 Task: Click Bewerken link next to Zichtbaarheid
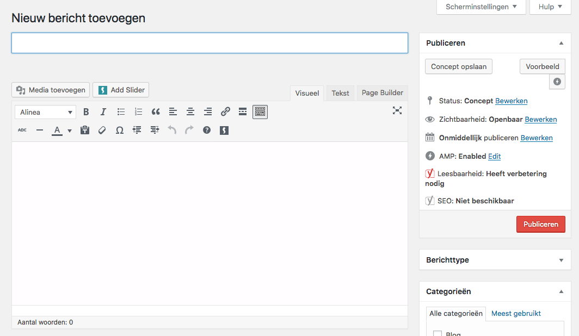click(540, 120)
